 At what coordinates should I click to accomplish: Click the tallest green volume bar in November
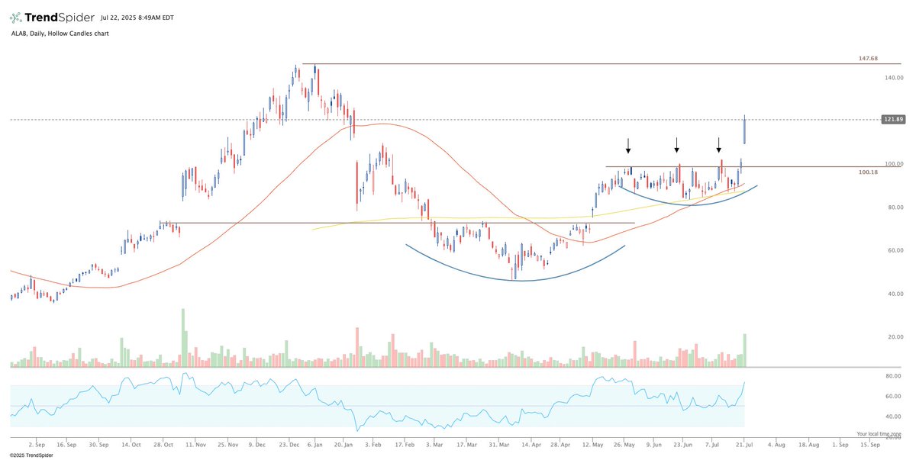click(183, 338)
